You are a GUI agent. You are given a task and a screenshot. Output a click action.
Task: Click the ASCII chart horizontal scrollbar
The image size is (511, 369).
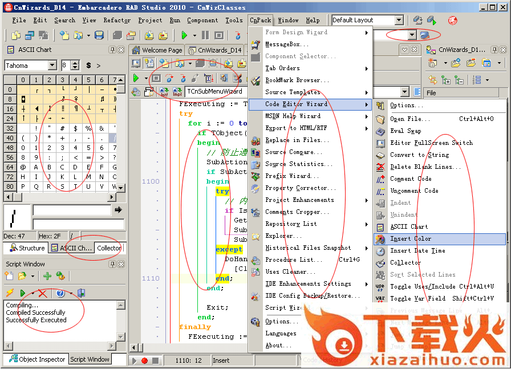tap(60, 197)
